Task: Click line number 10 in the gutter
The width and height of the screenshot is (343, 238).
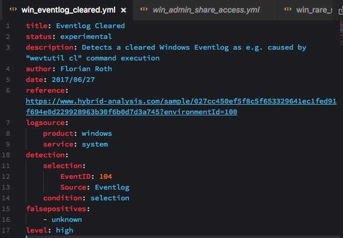Action: tap(6, 155)
